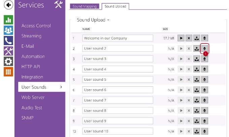Open the green Status chart icon

point(8,20)
